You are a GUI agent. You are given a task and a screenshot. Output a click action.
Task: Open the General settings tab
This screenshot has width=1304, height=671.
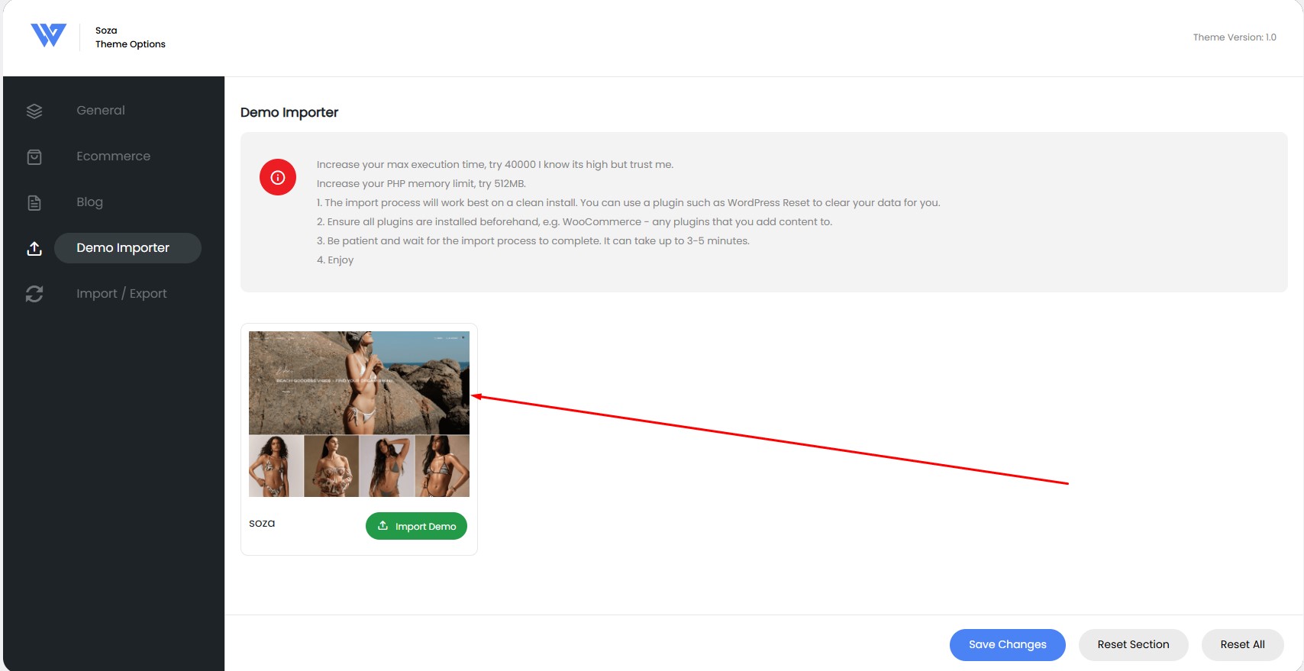(101, 111)
